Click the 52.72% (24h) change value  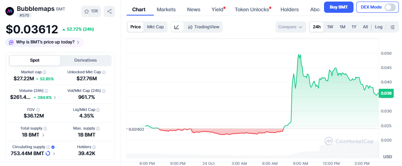(x=78, y=29)
